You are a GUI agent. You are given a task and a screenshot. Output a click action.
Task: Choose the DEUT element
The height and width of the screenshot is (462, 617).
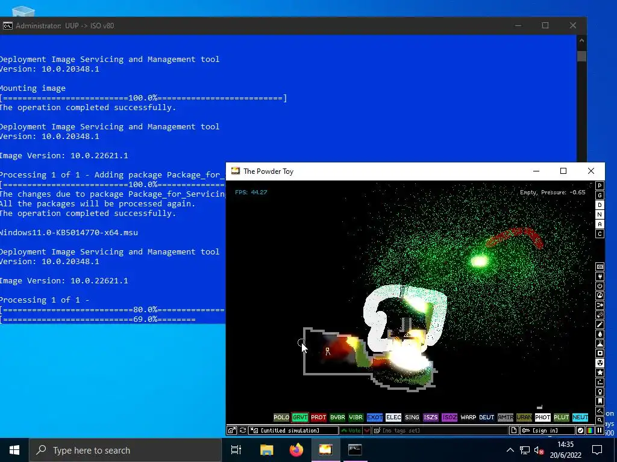pos(487,417)
